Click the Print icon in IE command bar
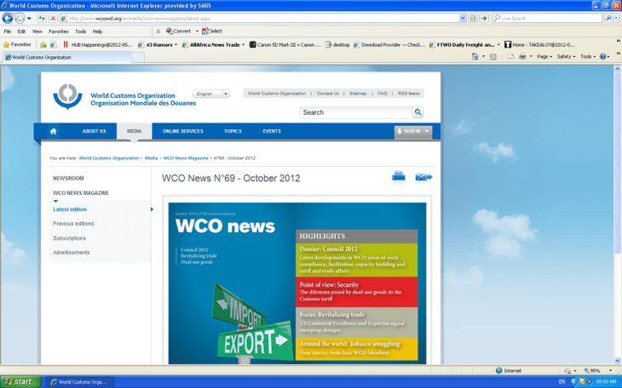The image size is (622, 388). [x=522, y=57]
